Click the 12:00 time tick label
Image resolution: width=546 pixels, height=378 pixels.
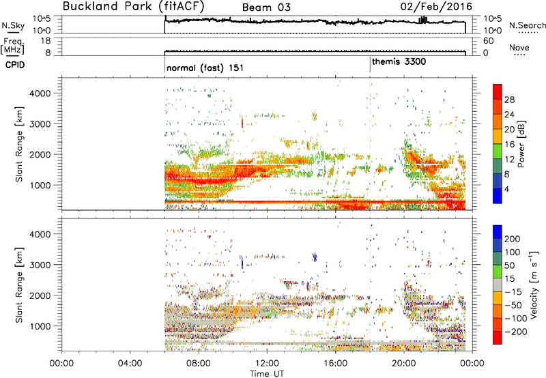pyautogui.click(x=267, y=364)
